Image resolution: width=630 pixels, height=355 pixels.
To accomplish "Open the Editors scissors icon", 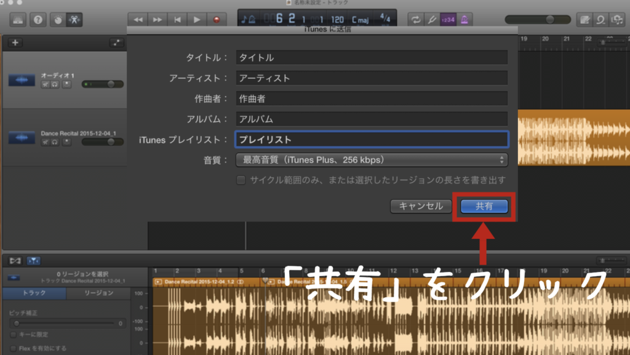I will coord(74,20).
